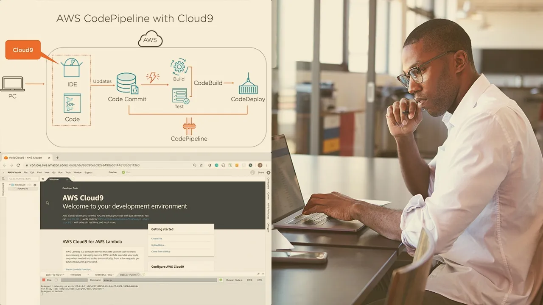Viewport: 543px width, 305px height.
Task: Select the HelloCloud9 - AWS Cloud9 browser tab
Action: (26, 158)
